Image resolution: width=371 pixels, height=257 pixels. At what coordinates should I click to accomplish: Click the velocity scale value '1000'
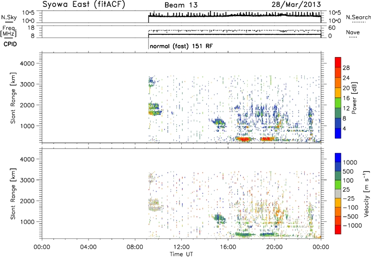click(x=350, y=162)
